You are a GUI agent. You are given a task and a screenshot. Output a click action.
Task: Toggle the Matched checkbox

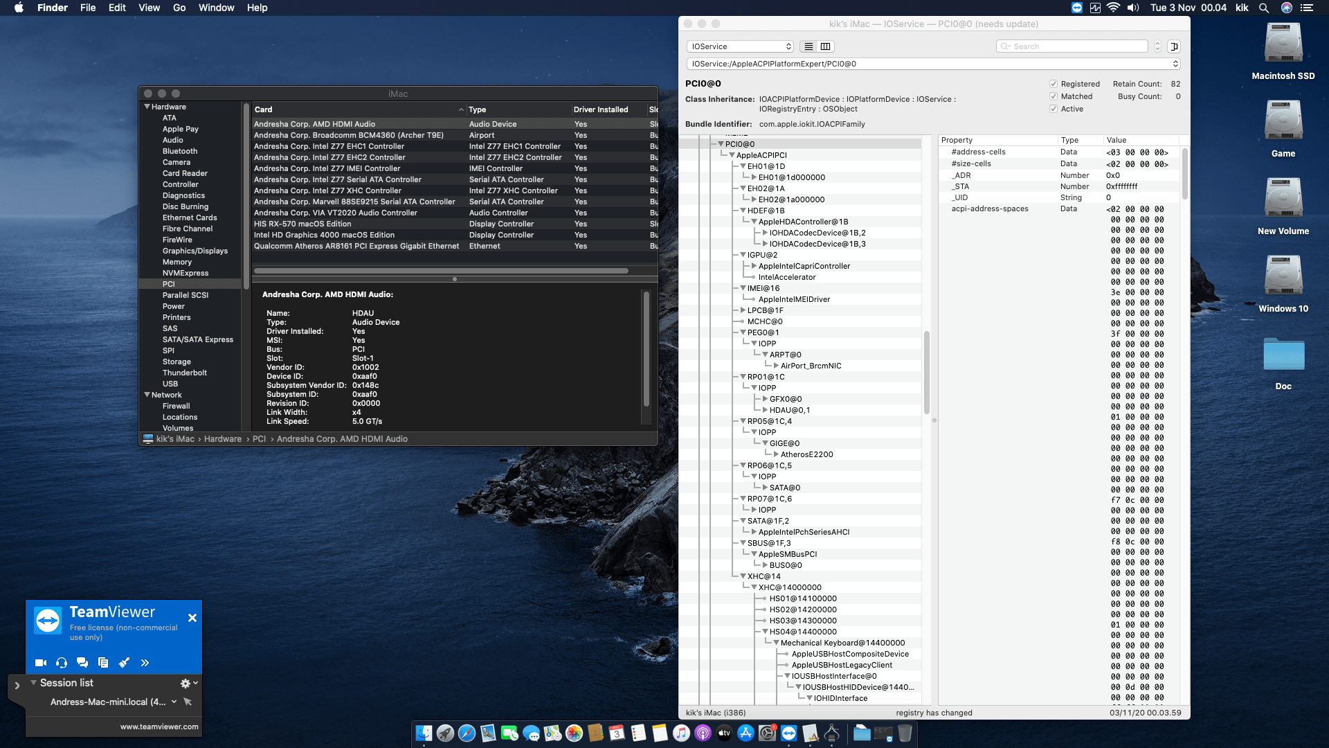tap(1054, 96)
